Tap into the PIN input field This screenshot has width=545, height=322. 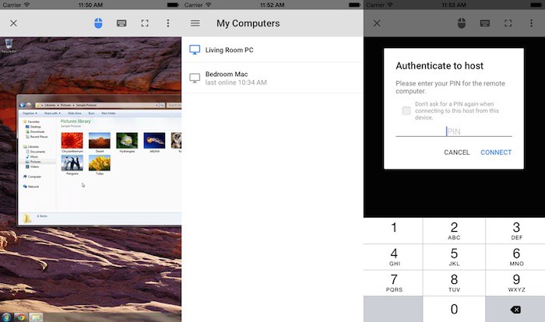click(454, 131)
